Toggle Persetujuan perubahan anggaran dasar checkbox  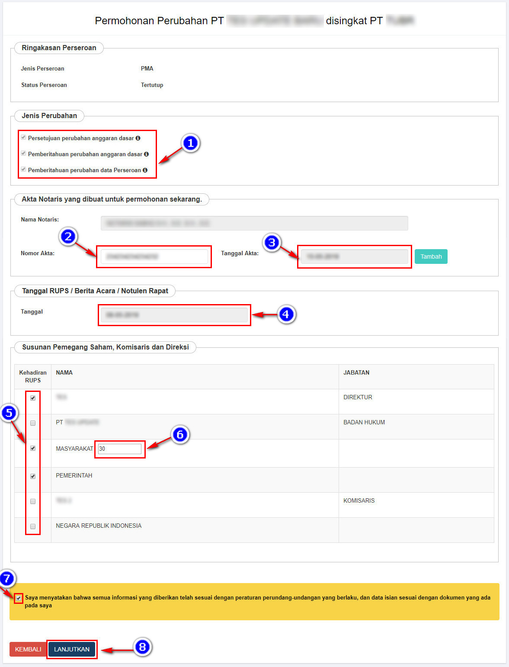pos(23,138)
